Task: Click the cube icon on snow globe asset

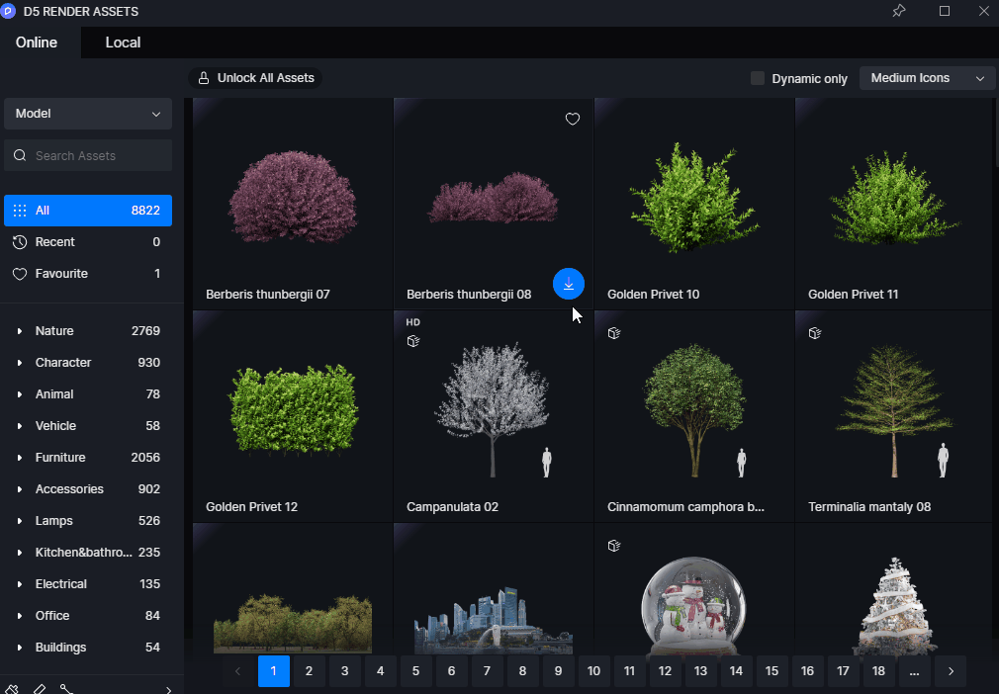Action: pyautogui.click(x=614, y=546)
